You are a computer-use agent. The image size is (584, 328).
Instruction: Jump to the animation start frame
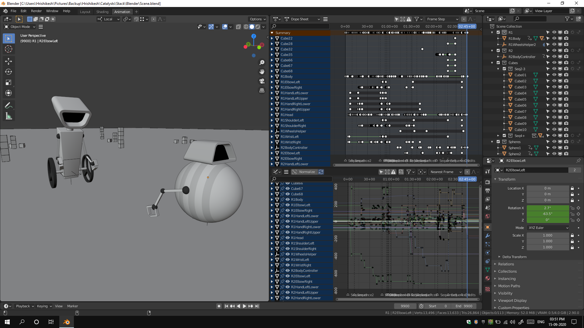click(226, 306)
